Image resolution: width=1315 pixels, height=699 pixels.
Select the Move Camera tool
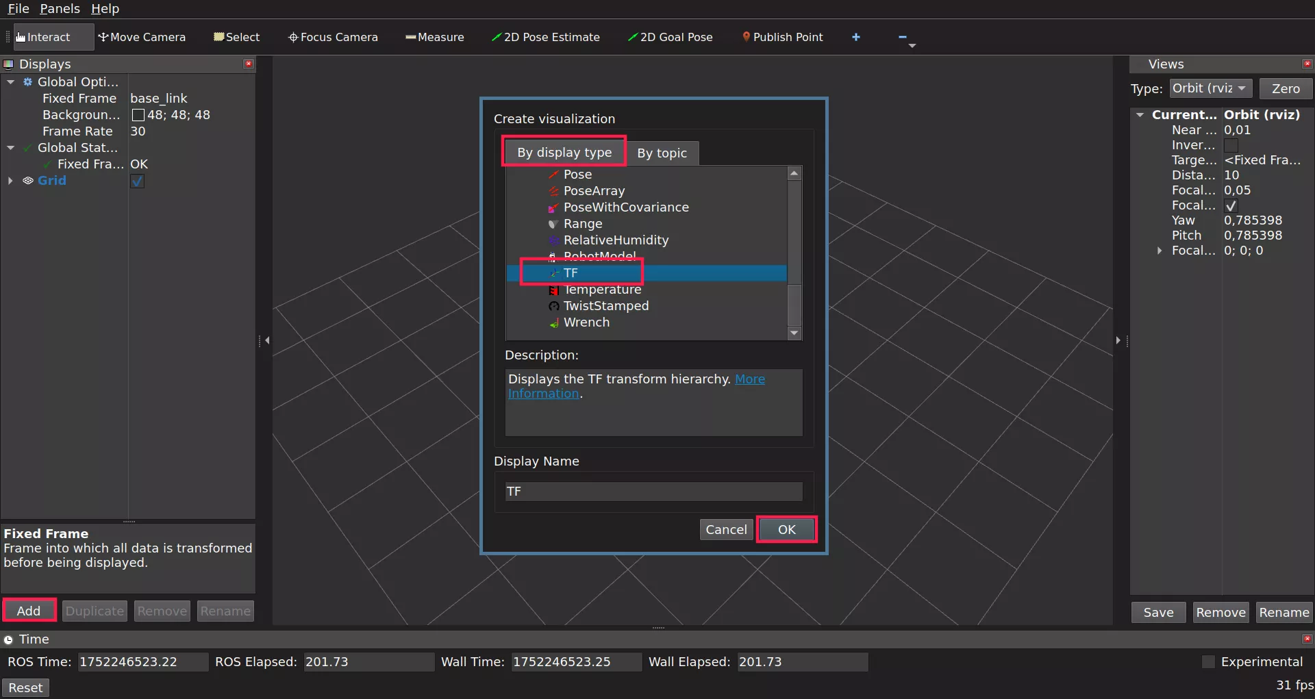point(142,37)
